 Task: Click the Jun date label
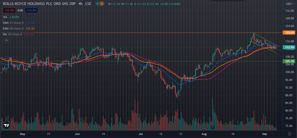pos(77,134)
